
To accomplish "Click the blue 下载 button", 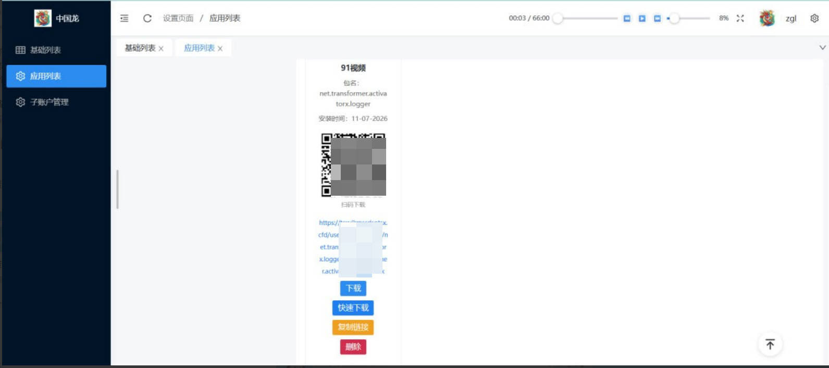I will tap(353, 288).
